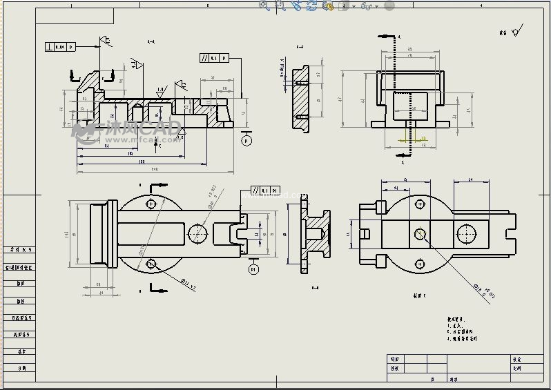Image resolution: width=551 pixels, height=390 pixels.
Task: Click the Display Style icon
Action: pos(345,6)
